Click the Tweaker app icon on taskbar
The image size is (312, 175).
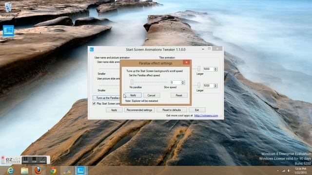coord(81,171)
